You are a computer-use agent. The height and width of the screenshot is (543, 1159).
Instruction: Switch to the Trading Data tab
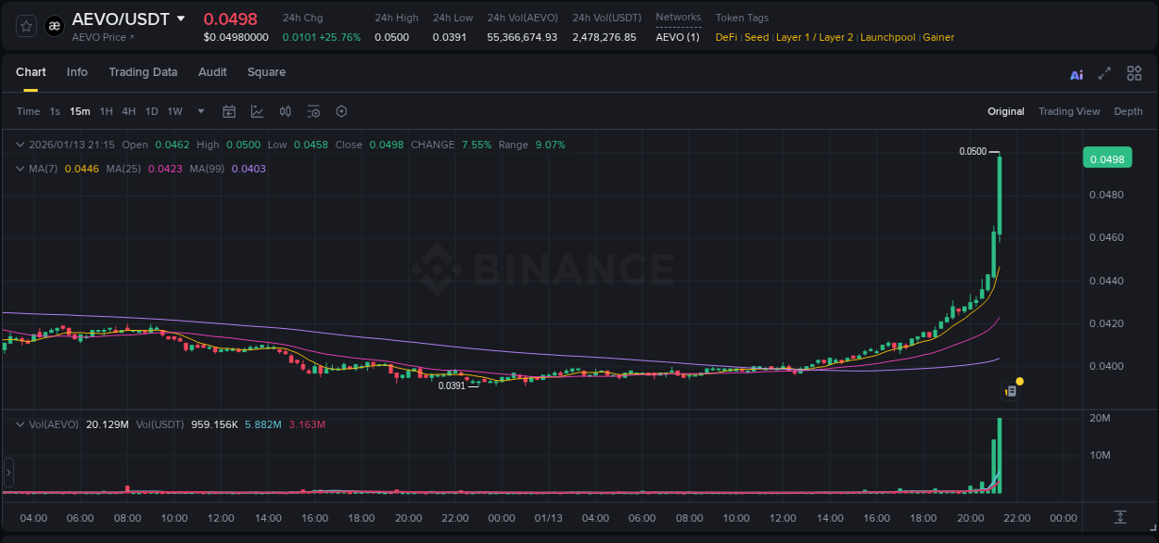(x=143, y=72)
